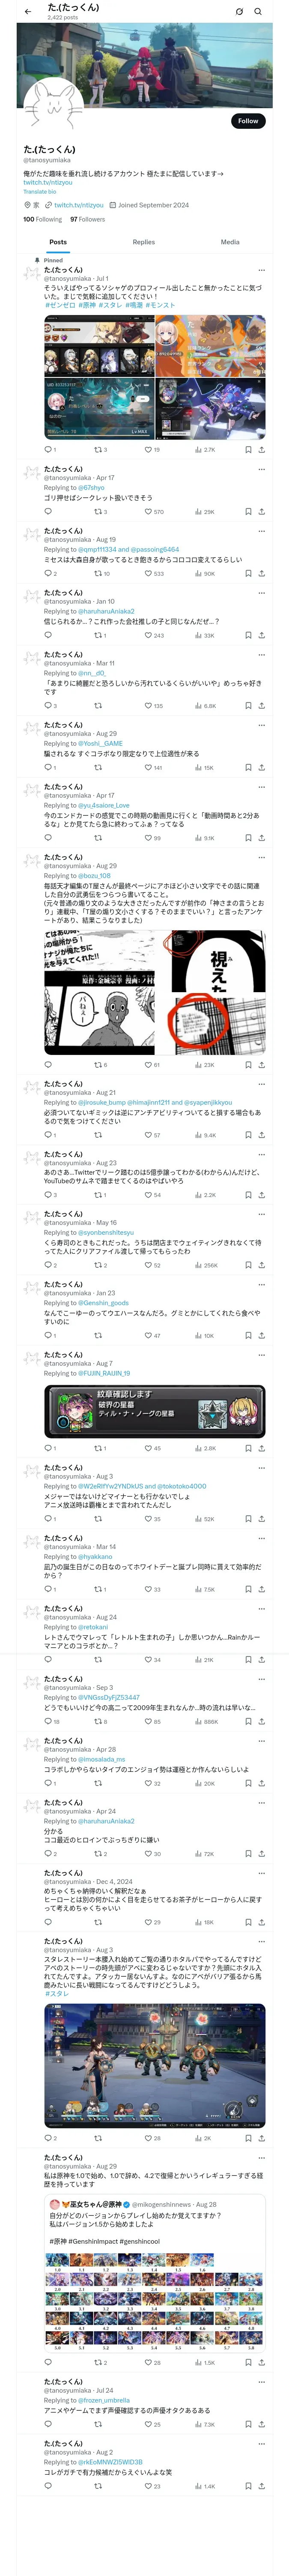Image resolution: width=289 pixels, height=2576 pixels.
Task: Switch to the Media tab
Action: click(230, 242)
